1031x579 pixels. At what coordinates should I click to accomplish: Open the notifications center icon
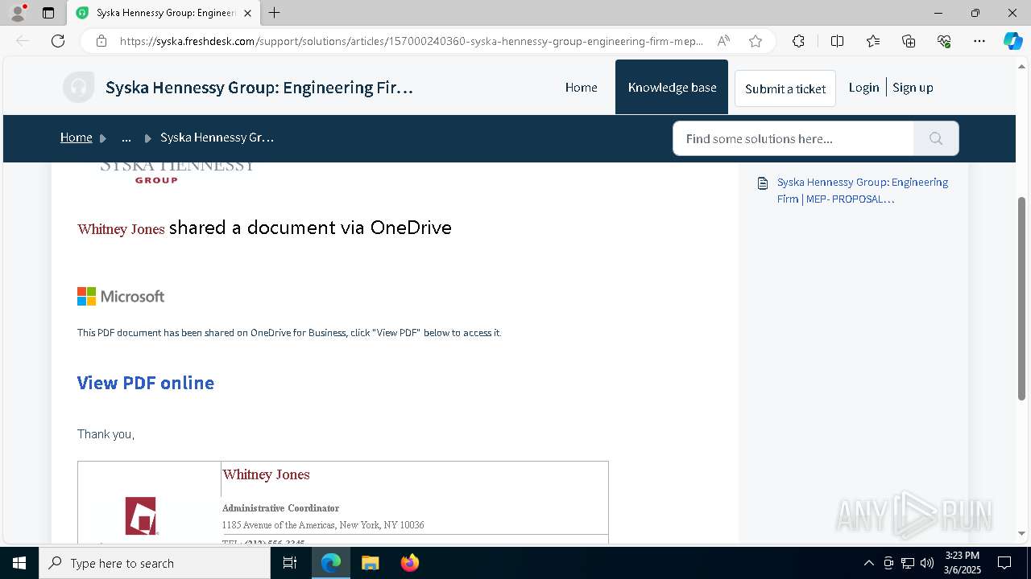[x=1004, y=563]
